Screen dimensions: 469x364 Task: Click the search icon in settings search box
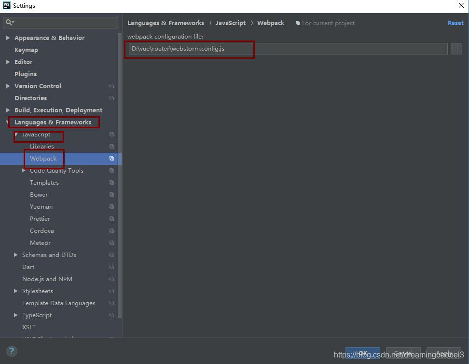[x=10, y=22]
